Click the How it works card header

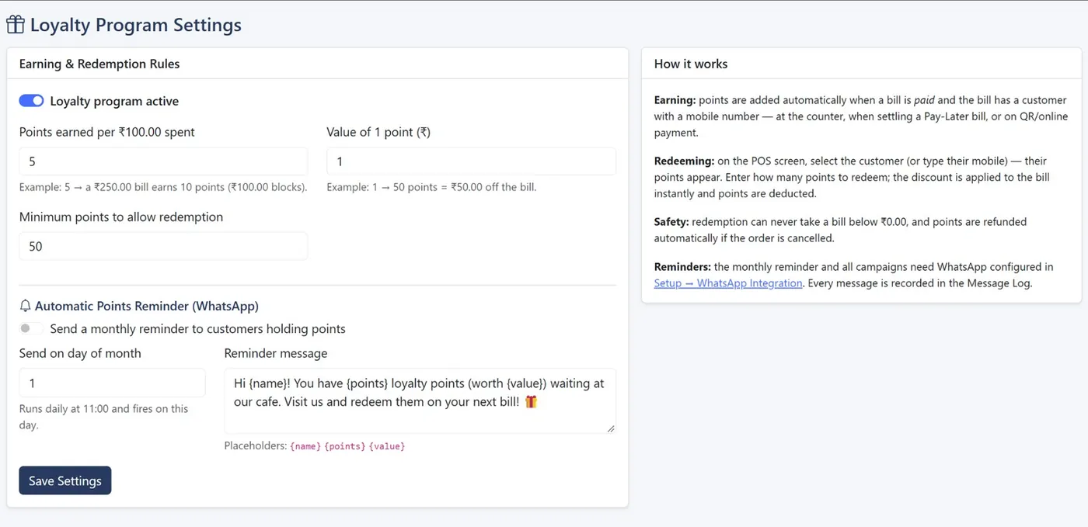(x=861, y=64)
